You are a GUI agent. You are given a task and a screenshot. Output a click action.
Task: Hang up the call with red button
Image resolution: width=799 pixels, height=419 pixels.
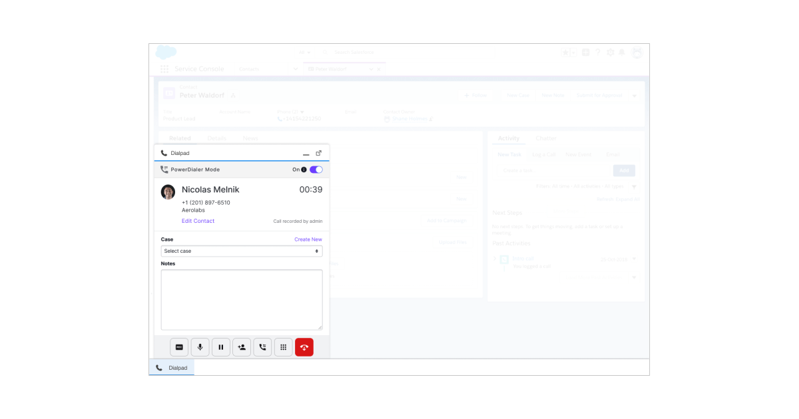[x=304, y=347]
